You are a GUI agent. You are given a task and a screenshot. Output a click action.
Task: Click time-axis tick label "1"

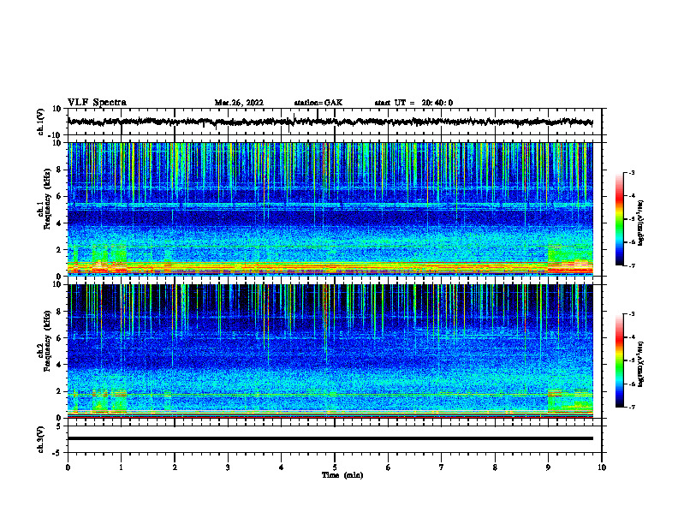[121, 467]
